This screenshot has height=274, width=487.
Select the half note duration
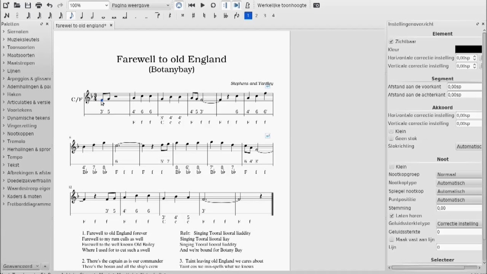click(92, 16)
